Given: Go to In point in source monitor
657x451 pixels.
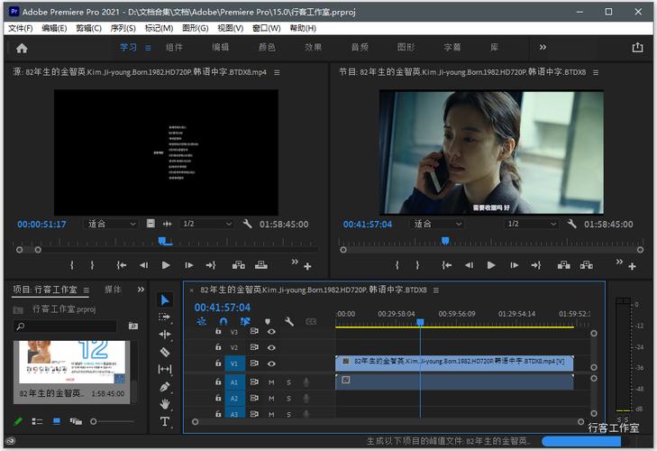Looking at the screenshot, I should click(x=121, y=265).
